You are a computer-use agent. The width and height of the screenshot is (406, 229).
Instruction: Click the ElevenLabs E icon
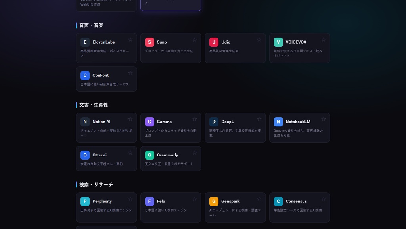click(x=85, y=42)
